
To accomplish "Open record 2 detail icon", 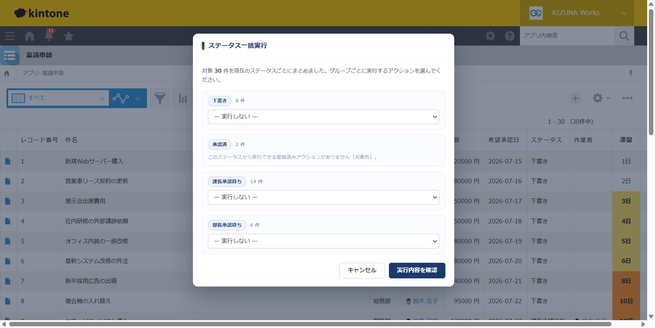I will [8, 181].
